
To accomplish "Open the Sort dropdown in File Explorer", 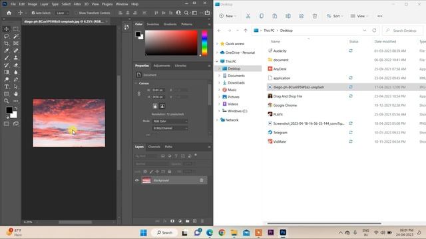I will point(335,16).
